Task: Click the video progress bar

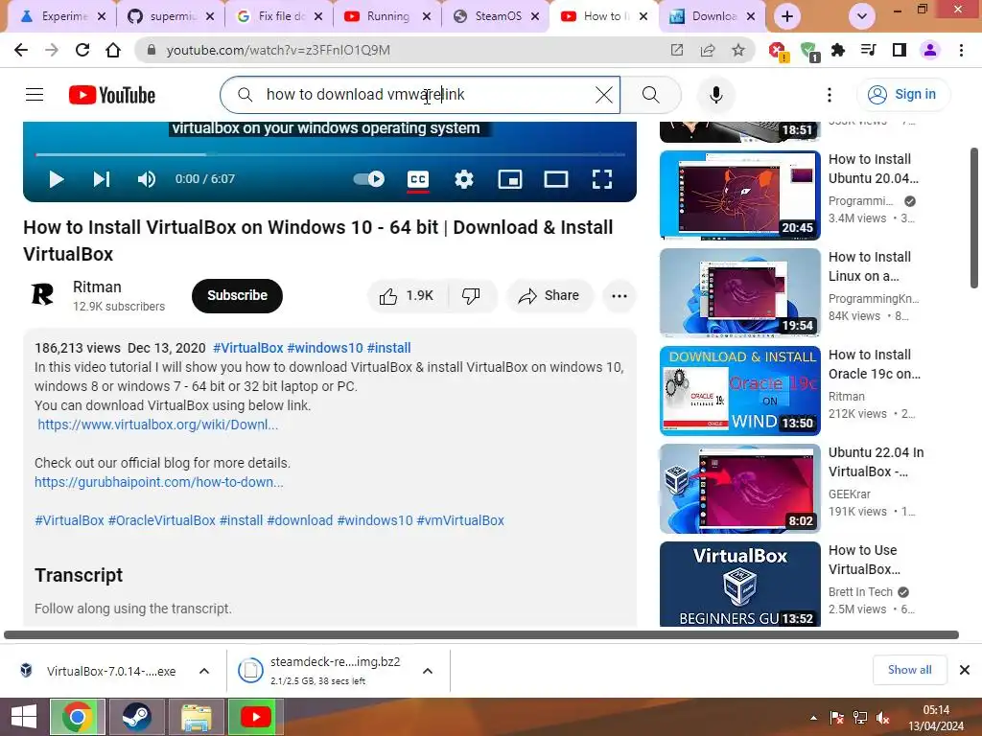Action: click(x=330, y=154)
